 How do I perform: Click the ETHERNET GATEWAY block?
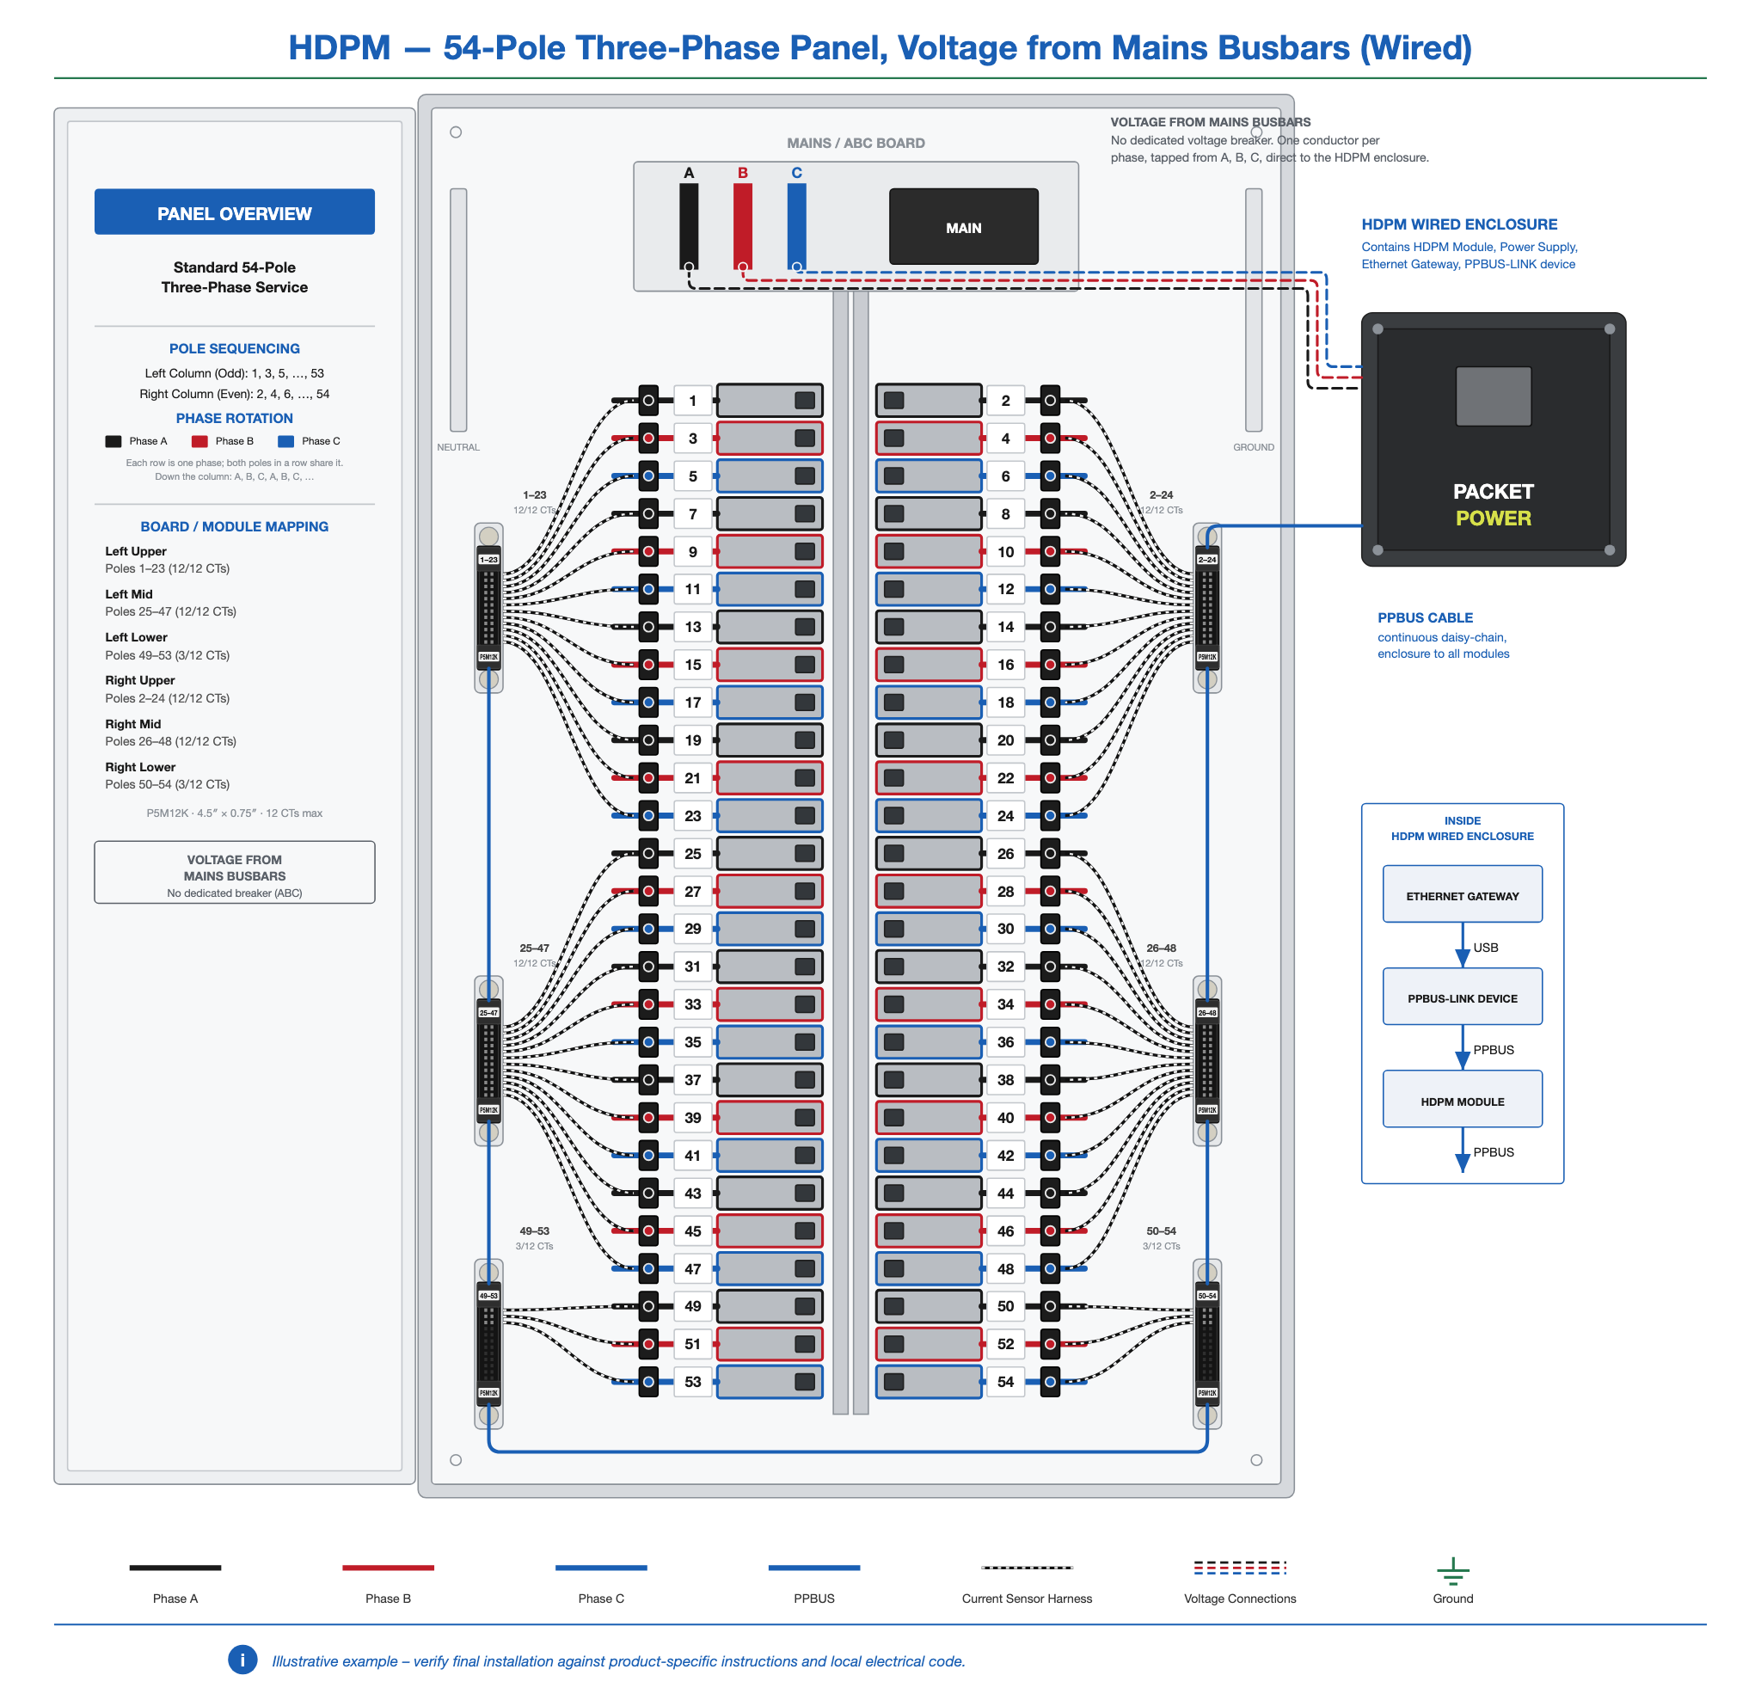tap(1462, 894)
